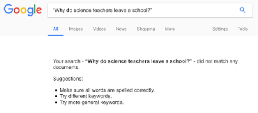Click the word 'documents.' in the message

click(66, 67)
